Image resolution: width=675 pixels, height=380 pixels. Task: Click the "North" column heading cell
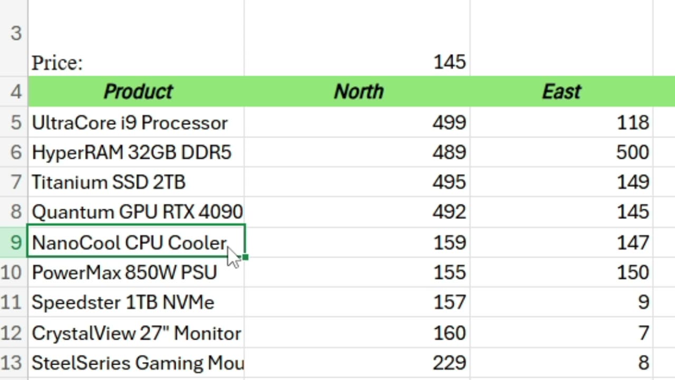point(358,92)
